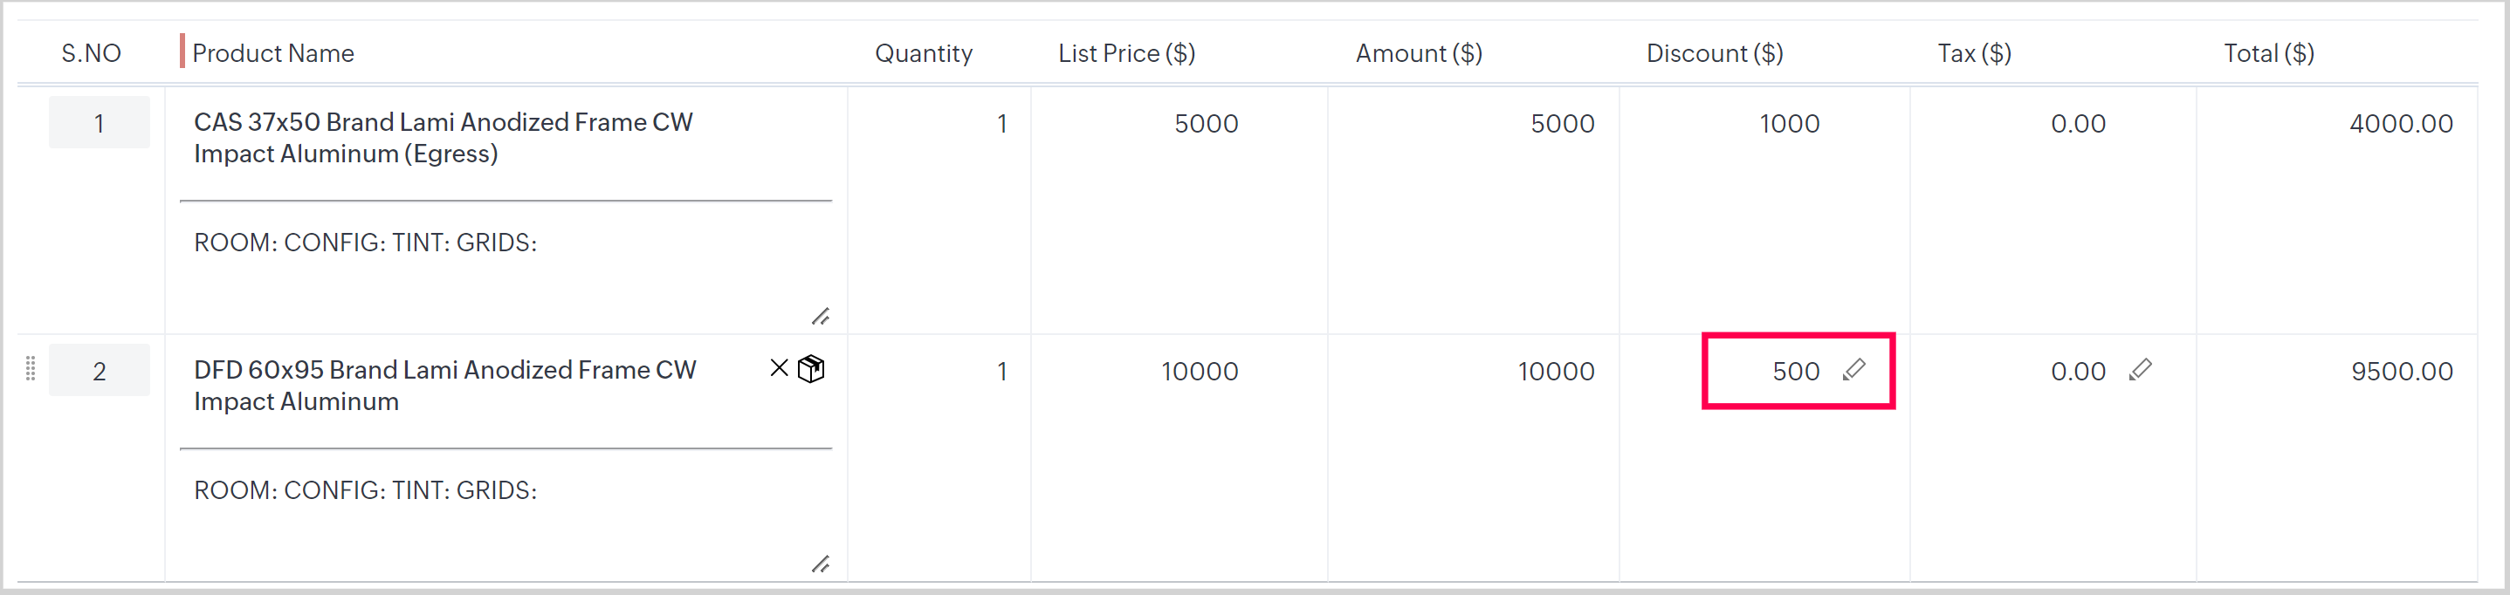Click pencil icon beside the 500 discount
This screenshot has height=595, width=2510.
(x=1853, y=370)
